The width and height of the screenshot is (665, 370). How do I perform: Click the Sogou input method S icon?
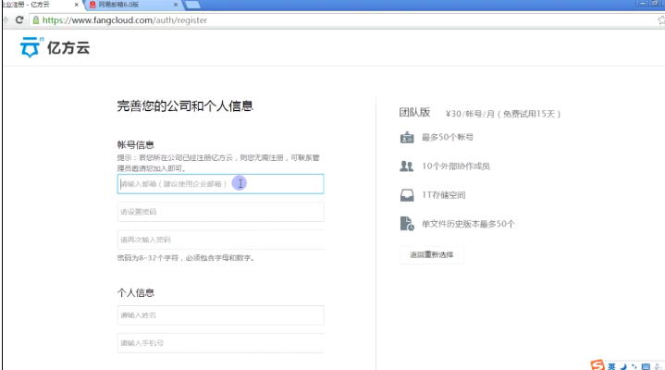[x=597, y=364]
